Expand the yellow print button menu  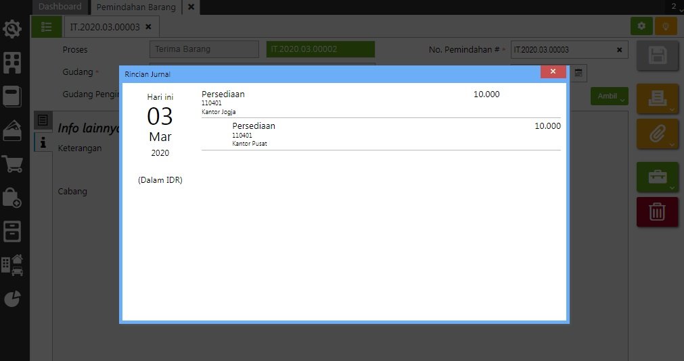click(x=657, y=99)
